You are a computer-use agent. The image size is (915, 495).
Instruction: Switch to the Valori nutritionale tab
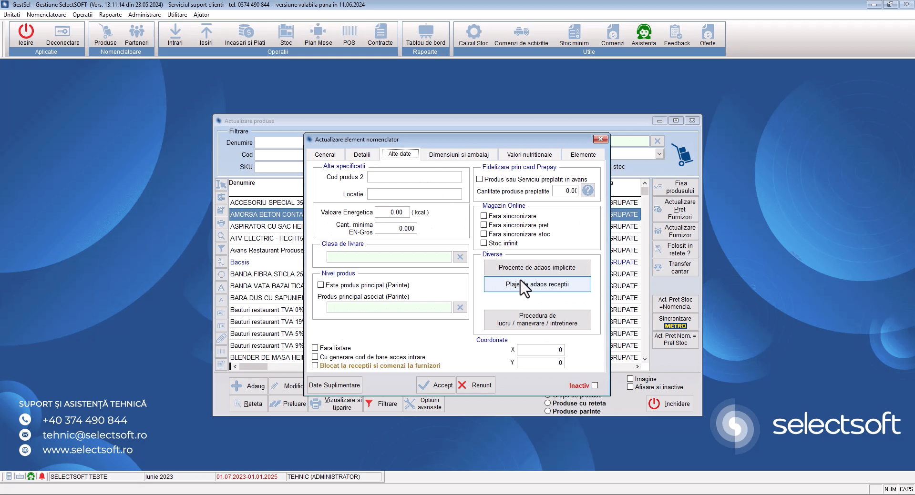point(529,154)
